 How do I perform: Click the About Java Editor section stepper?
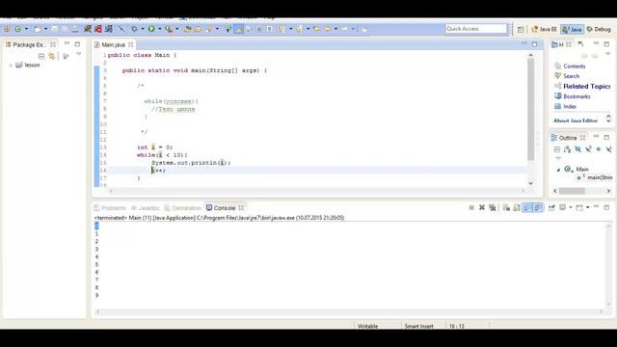(608, 119)
